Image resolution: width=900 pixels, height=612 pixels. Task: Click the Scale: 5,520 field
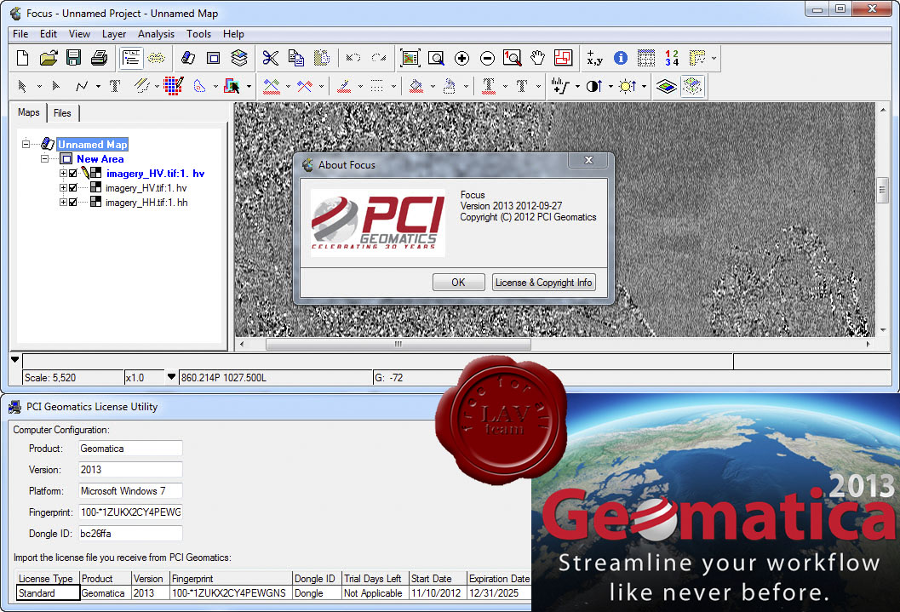coord(73,377)
